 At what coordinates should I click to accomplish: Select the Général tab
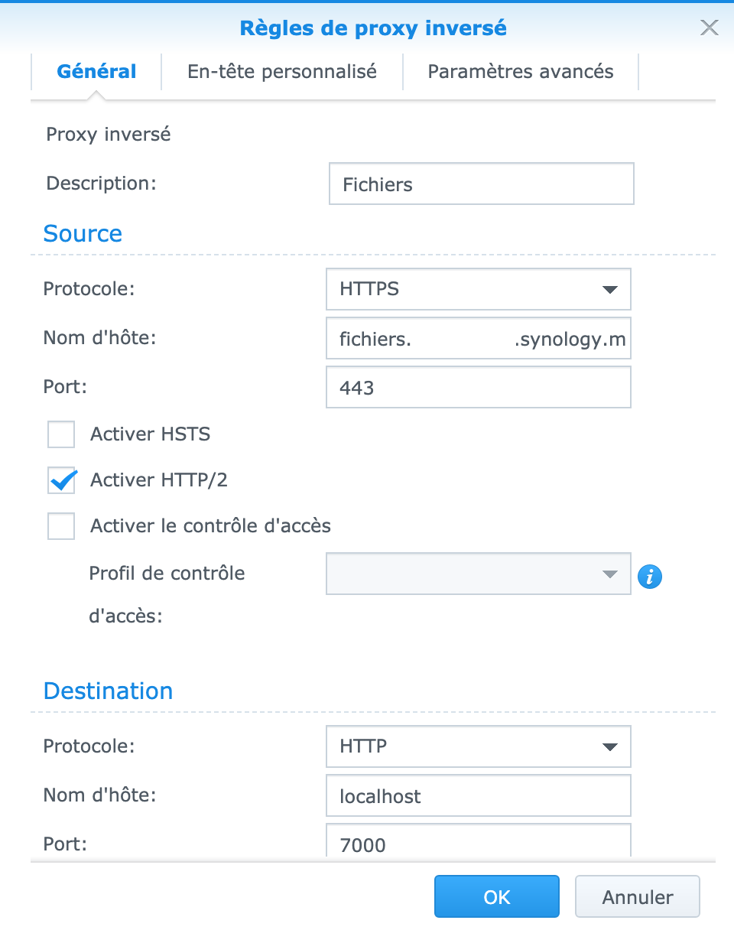[96, 72]
